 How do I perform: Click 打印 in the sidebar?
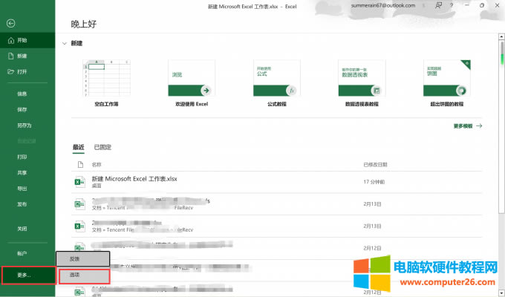tap(22, 157)
